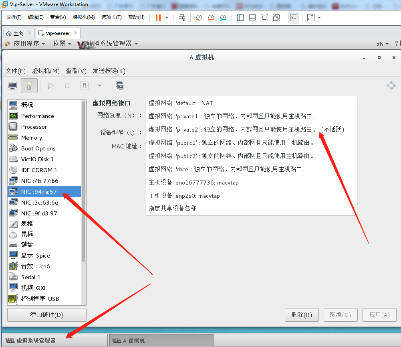Click send Ctrl+Alt+Del icon in VMware toolbar
The width and height of the screenshot is (401, 347).
click(182, 18)
